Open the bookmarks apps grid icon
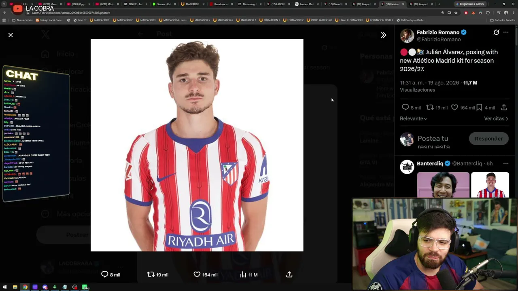This screenshot has width=518, height=291. (4, 20)
